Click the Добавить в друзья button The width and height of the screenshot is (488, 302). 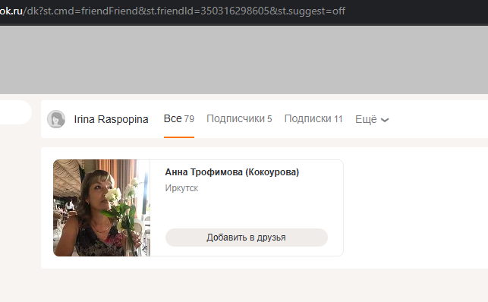pyautogui.click(x=247, y=238)
